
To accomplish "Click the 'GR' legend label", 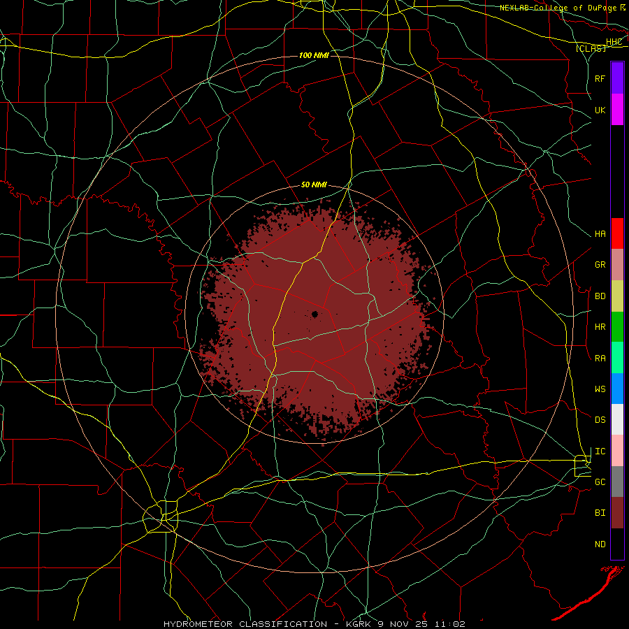I will [x=600, y=265].
